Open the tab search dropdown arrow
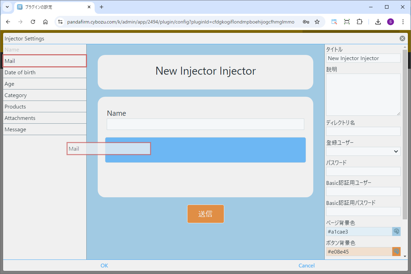This screenshot has height=274, width=411. [8, 7]
